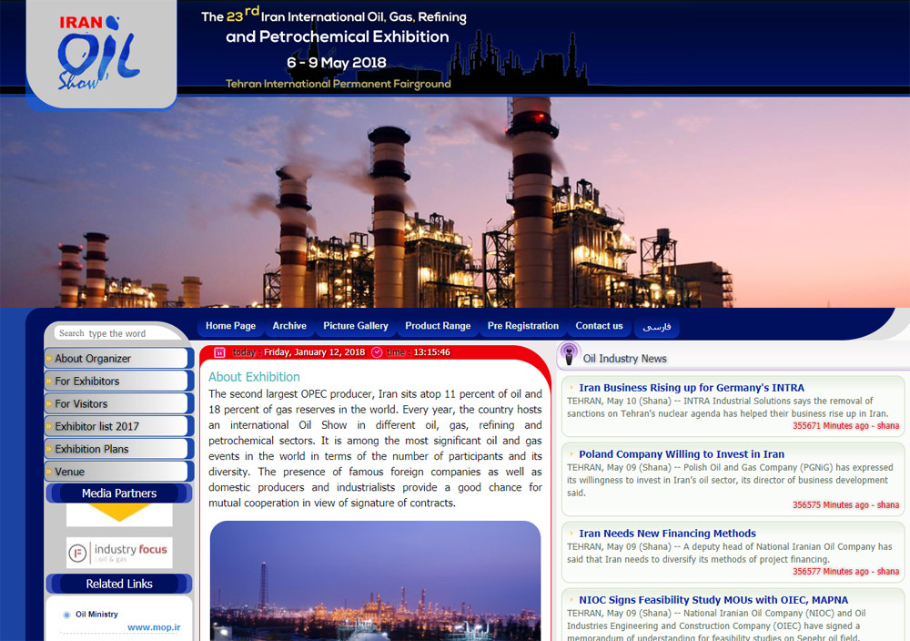Click the bullet icon next to Oil Ministry
Image resolution: width=910 pixels, height=641 pixels.
[x=66, y=615]
